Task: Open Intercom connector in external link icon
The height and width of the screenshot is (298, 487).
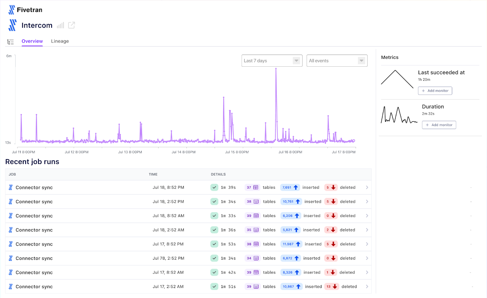Action: (72, 25)
